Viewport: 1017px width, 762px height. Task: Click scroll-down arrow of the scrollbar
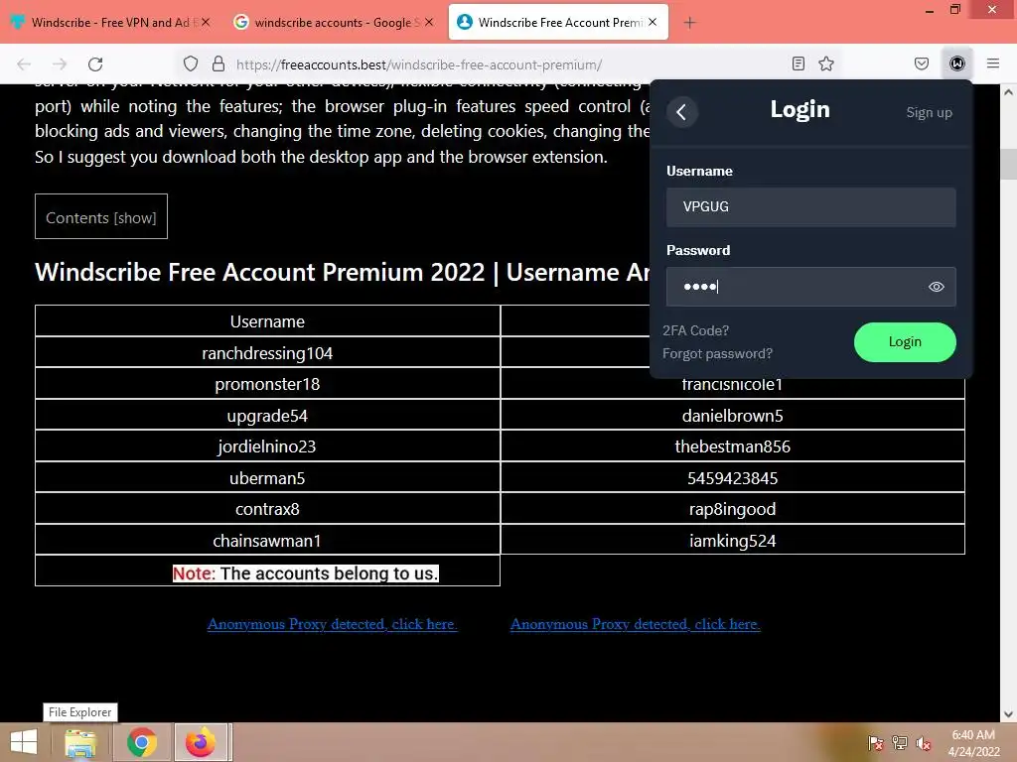point(1008,714)
